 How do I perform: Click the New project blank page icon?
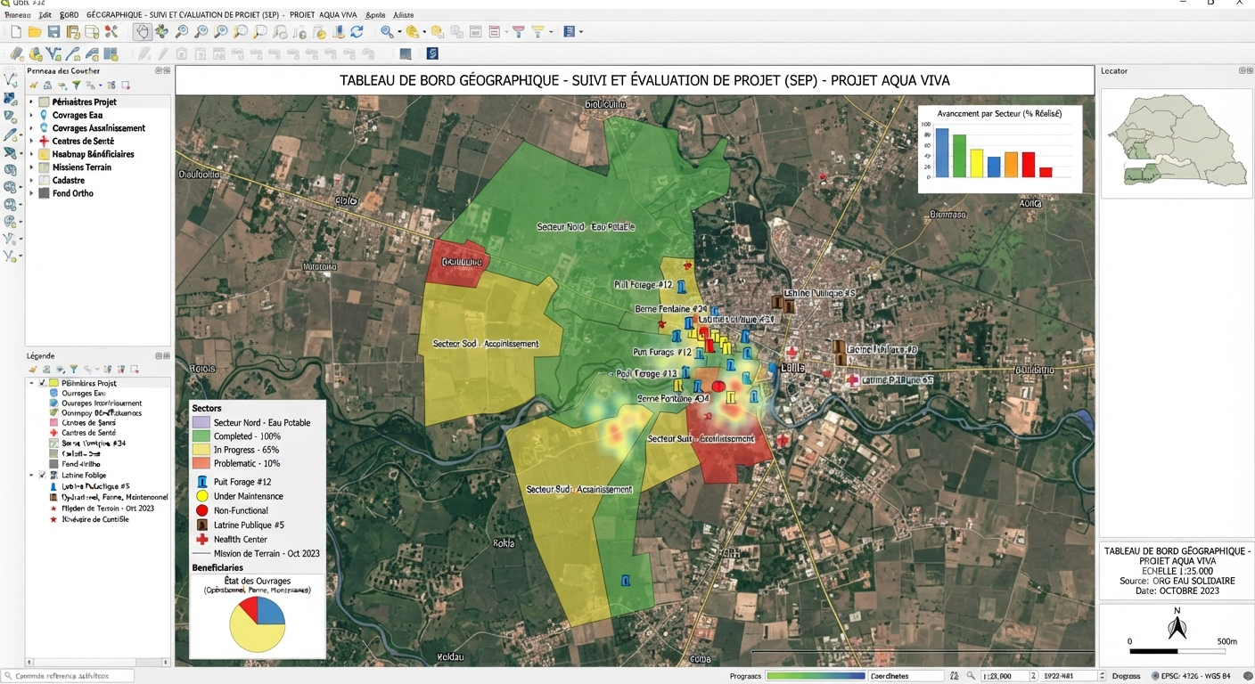tap(16, 32)
